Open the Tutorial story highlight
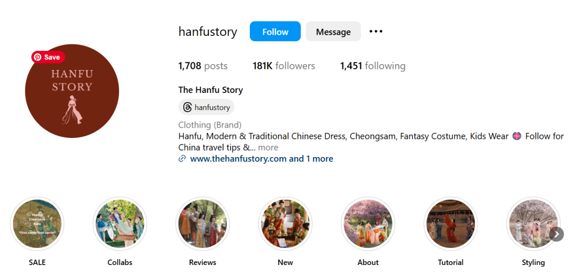Screen dimensions: 579x280 450,224
